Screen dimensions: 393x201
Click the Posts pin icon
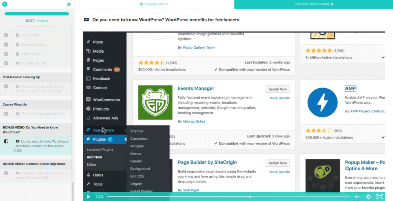click(88, 42)
